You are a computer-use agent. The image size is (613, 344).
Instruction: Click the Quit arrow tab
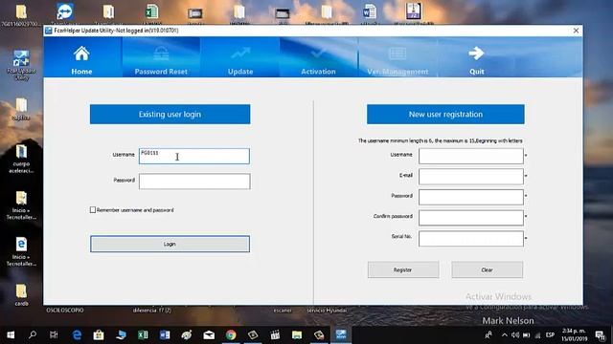tap(477, 57)
